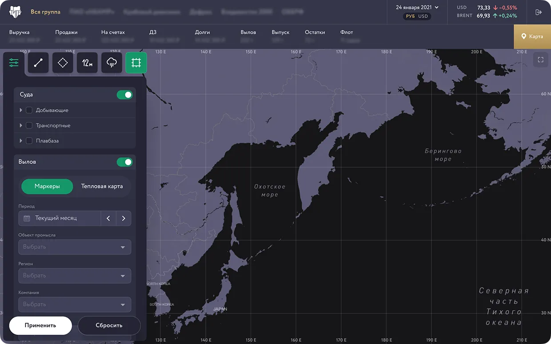Check the Добывающие checkbox
This screenshot has height=344, width=551.
pyautogui.click(x=29, y=110)
